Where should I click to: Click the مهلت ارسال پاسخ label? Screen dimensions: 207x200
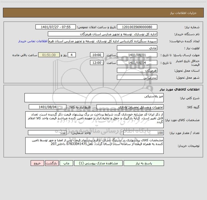[186, 55]
